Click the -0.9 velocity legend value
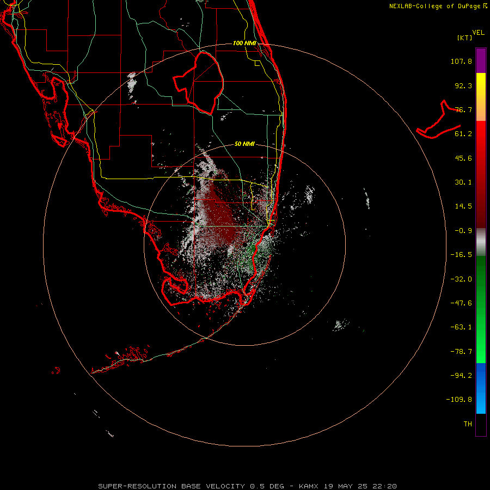490x490 pixels. coord(463,231)
